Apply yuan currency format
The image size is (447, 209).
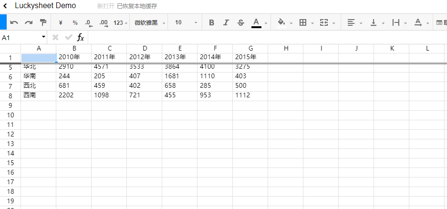61,23
